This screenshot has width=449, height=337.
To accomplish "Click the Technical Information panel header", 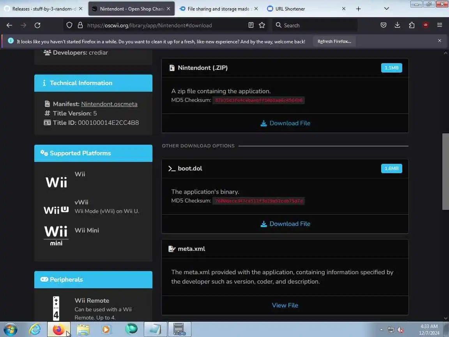I will pos(94,83).
